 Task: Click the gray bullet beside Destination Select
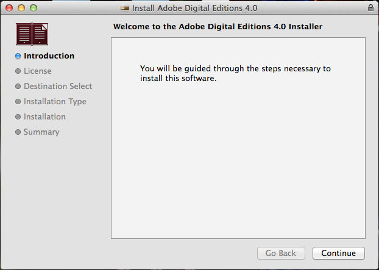pyautogui.click(x=18, y=87)
